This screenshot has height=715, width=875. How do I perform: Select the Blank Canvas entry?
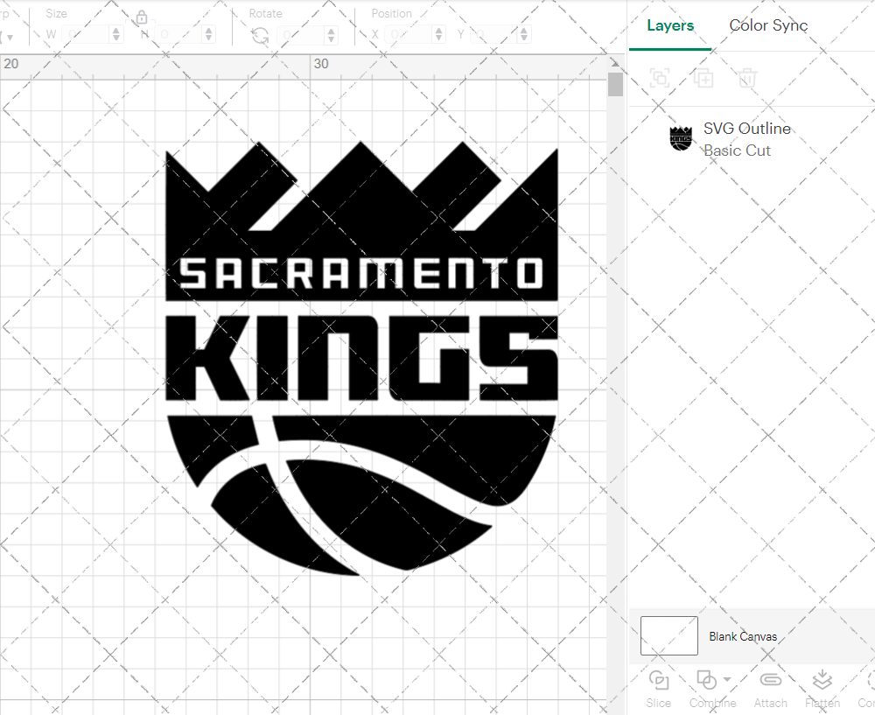(x=743, y=636)
